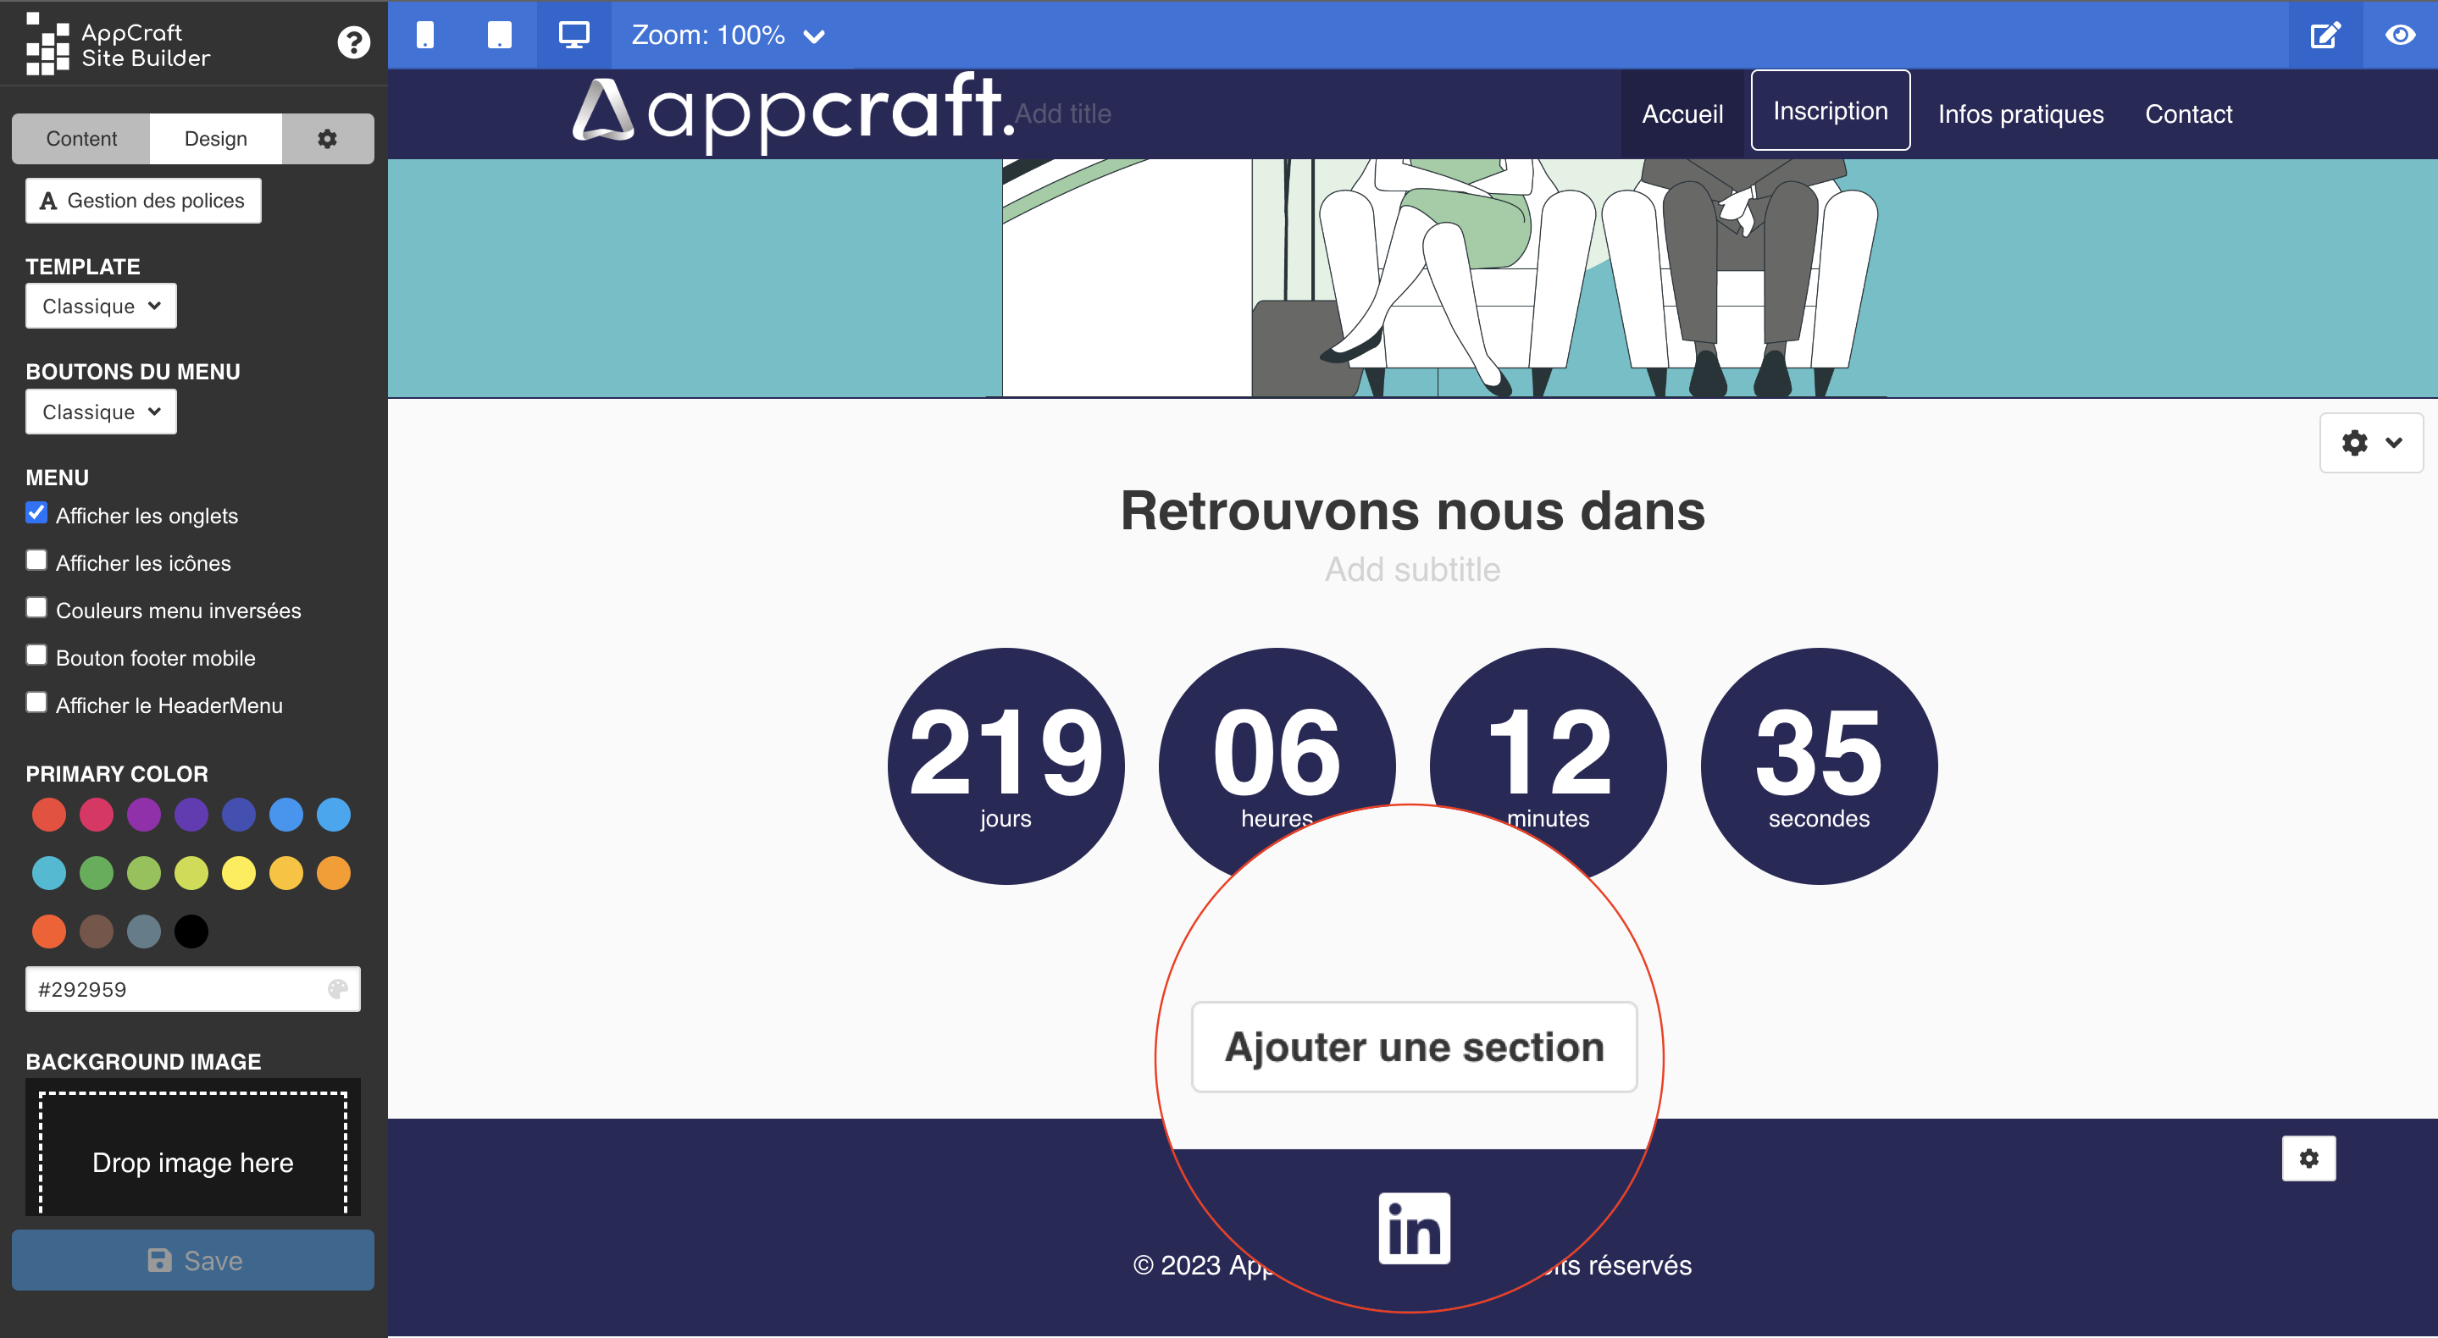Click the bottom-right settings gear icon

coord(2308,1162)
